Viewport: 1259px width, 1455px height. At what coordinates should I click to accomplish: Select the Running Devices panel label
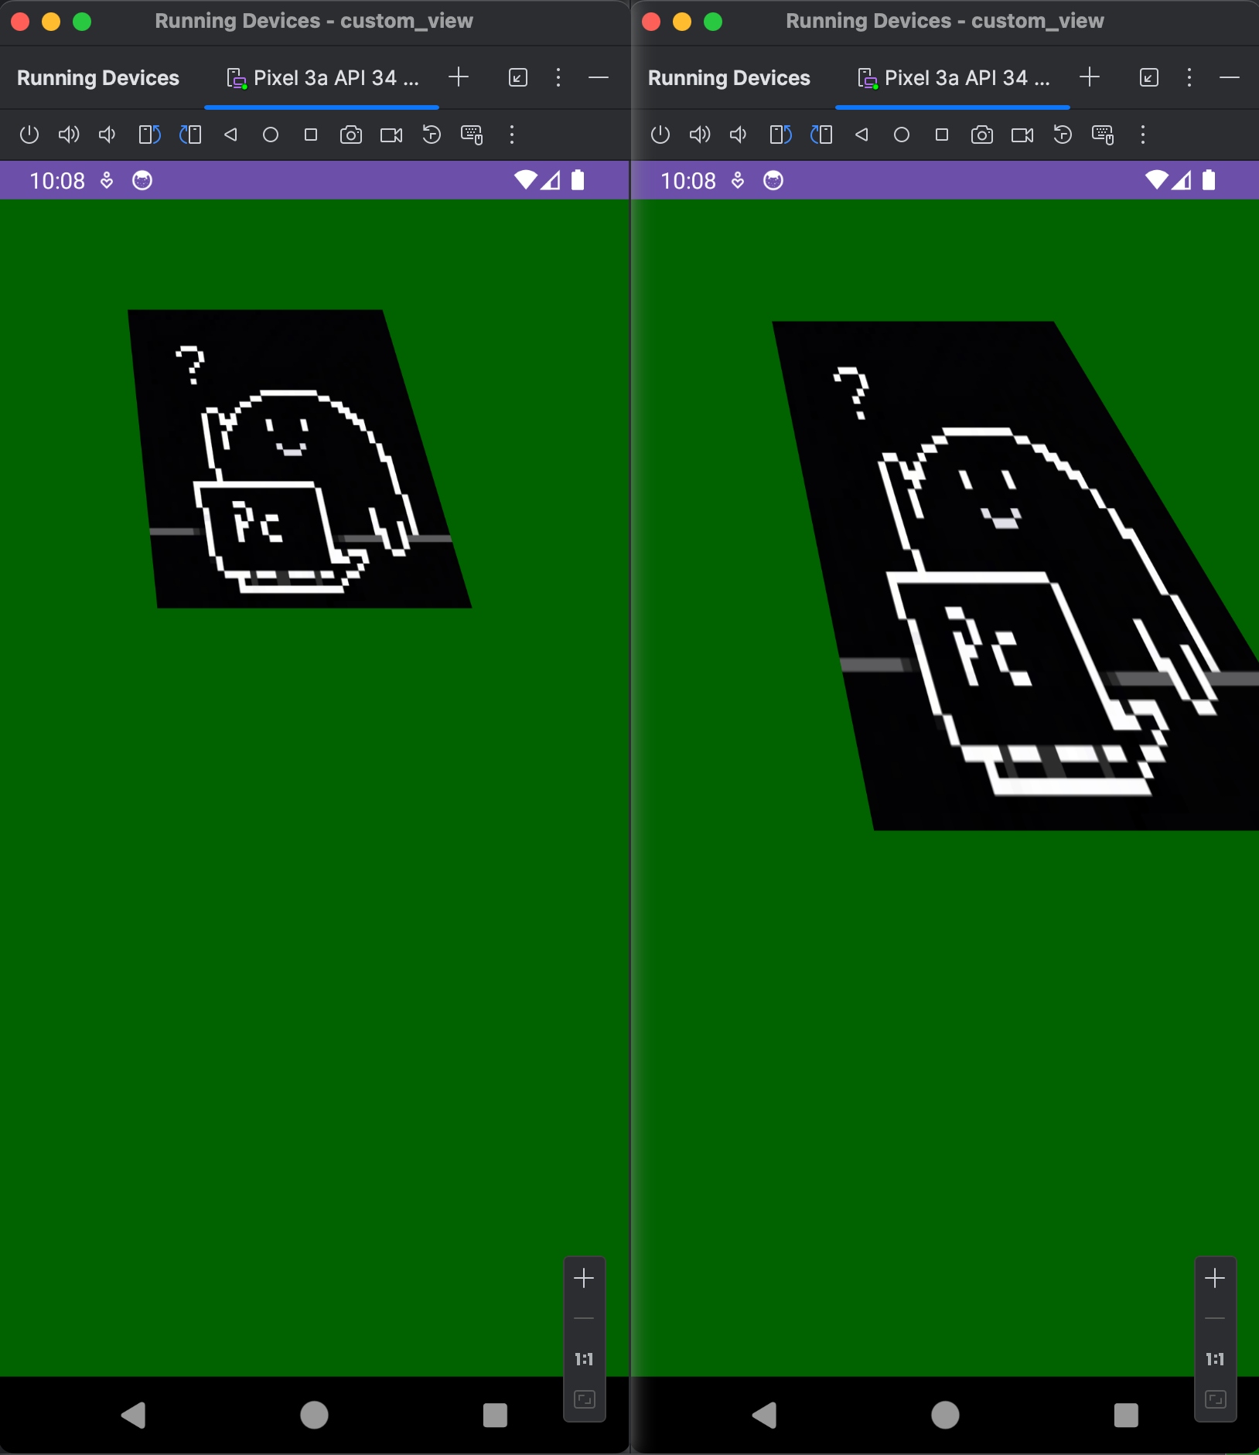tap(97, 77)
